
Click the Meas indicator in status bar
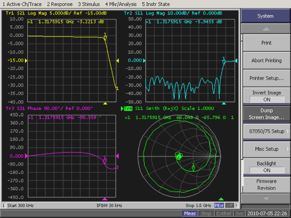click(x=190, y=213)
